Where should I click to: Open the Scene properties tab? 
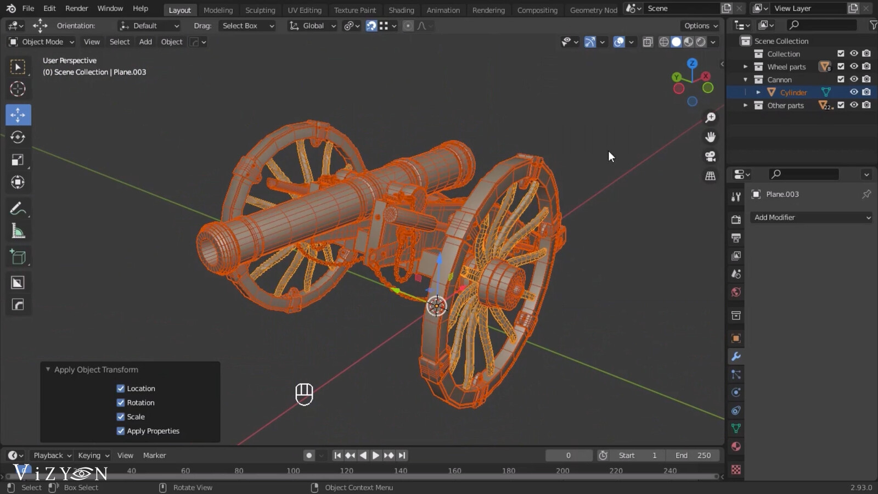pos(736,274)
